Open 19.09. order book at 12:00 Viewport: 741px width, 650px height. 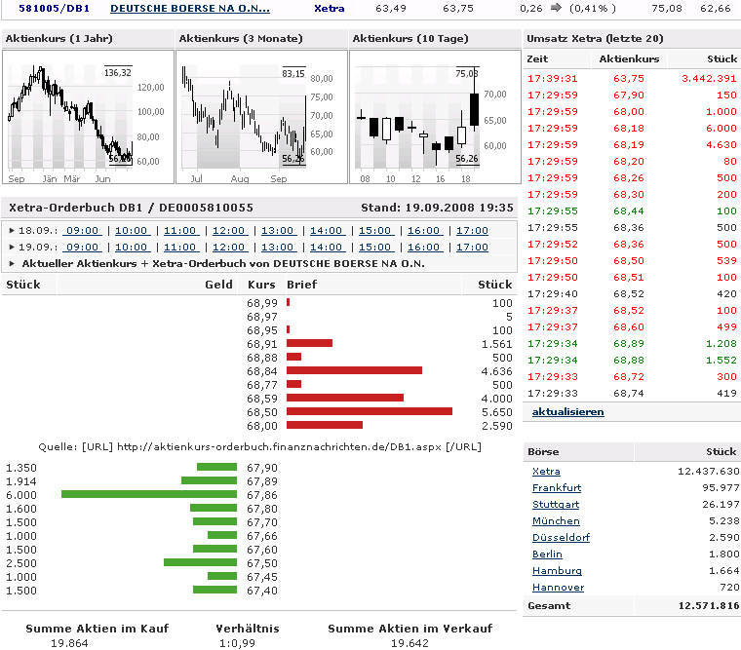click(229, 248)
